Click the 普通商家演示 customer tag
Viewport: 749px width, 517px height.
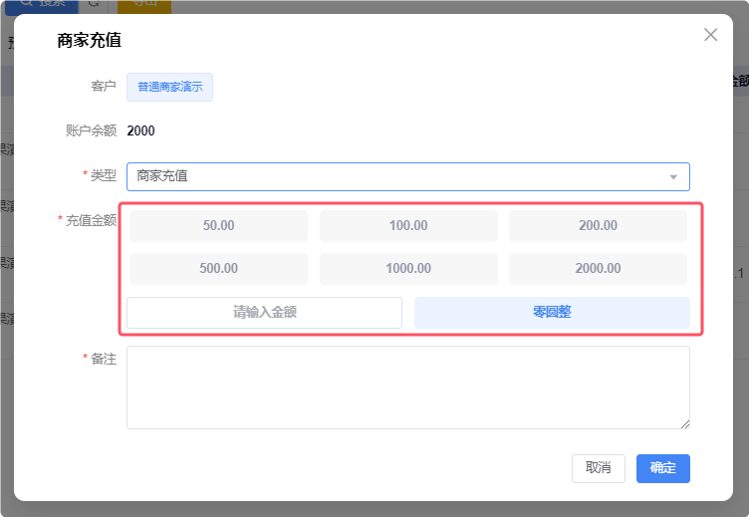[x=169, y=87]
